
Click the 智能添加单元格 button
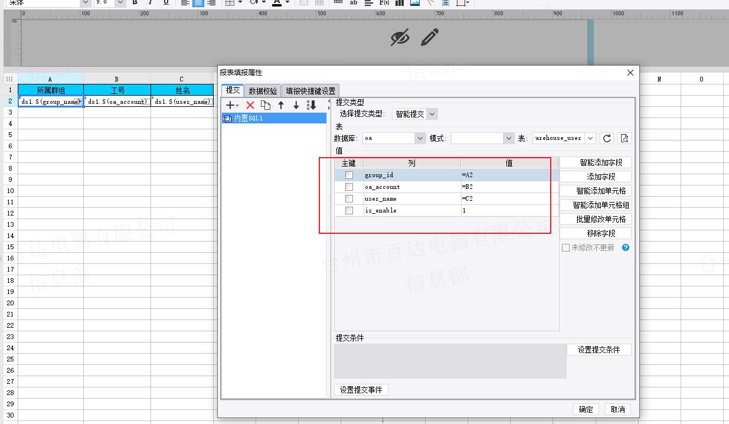point(596,191)
